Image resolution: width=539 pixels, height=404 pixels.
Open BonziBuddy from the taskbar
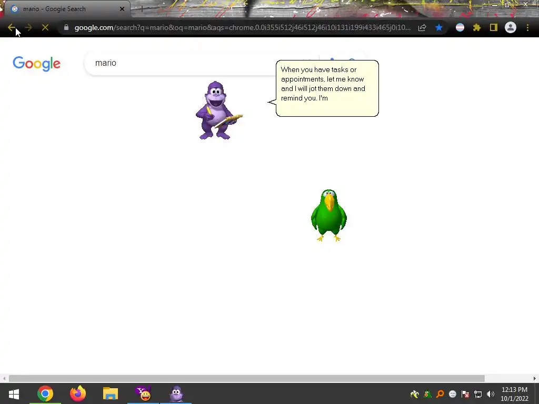coord(176,393)
